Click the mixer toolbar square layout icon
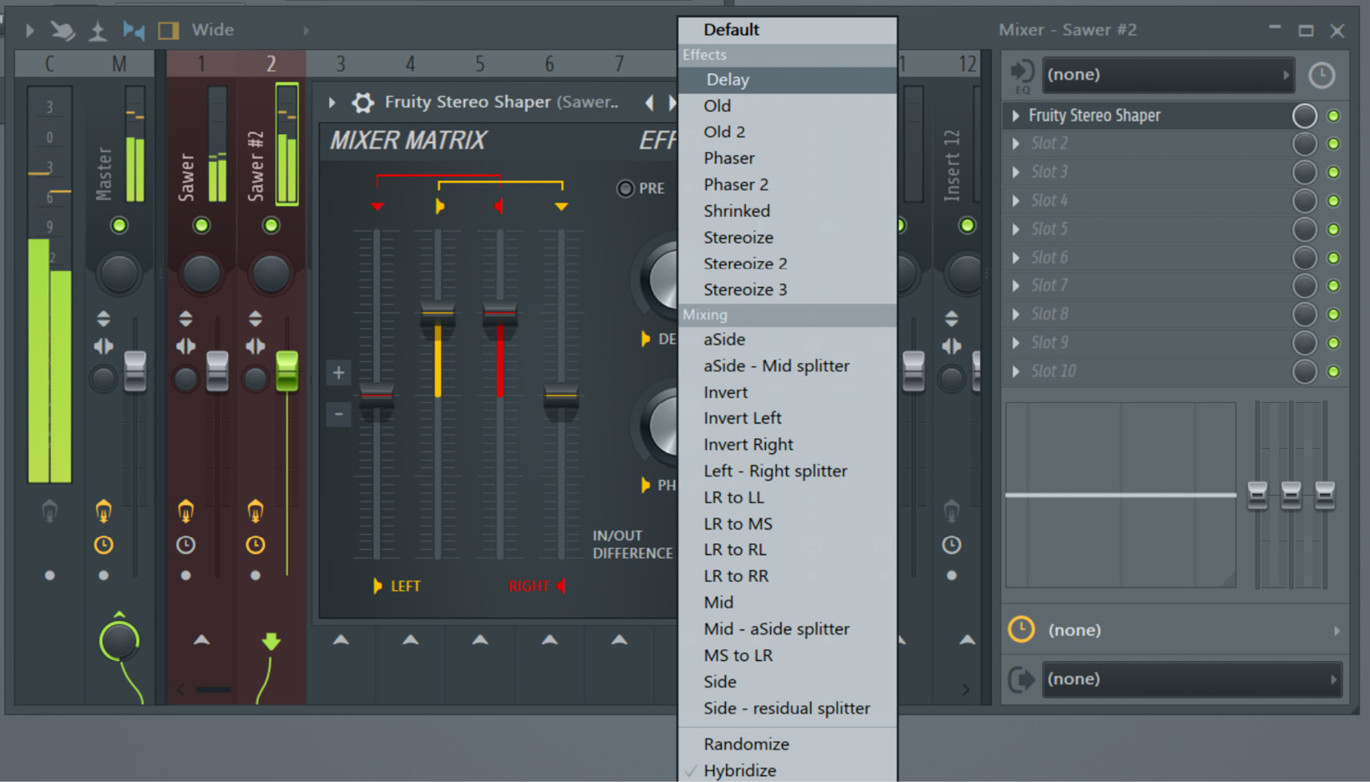This screenshot has height=782, width=1370. 169,30
